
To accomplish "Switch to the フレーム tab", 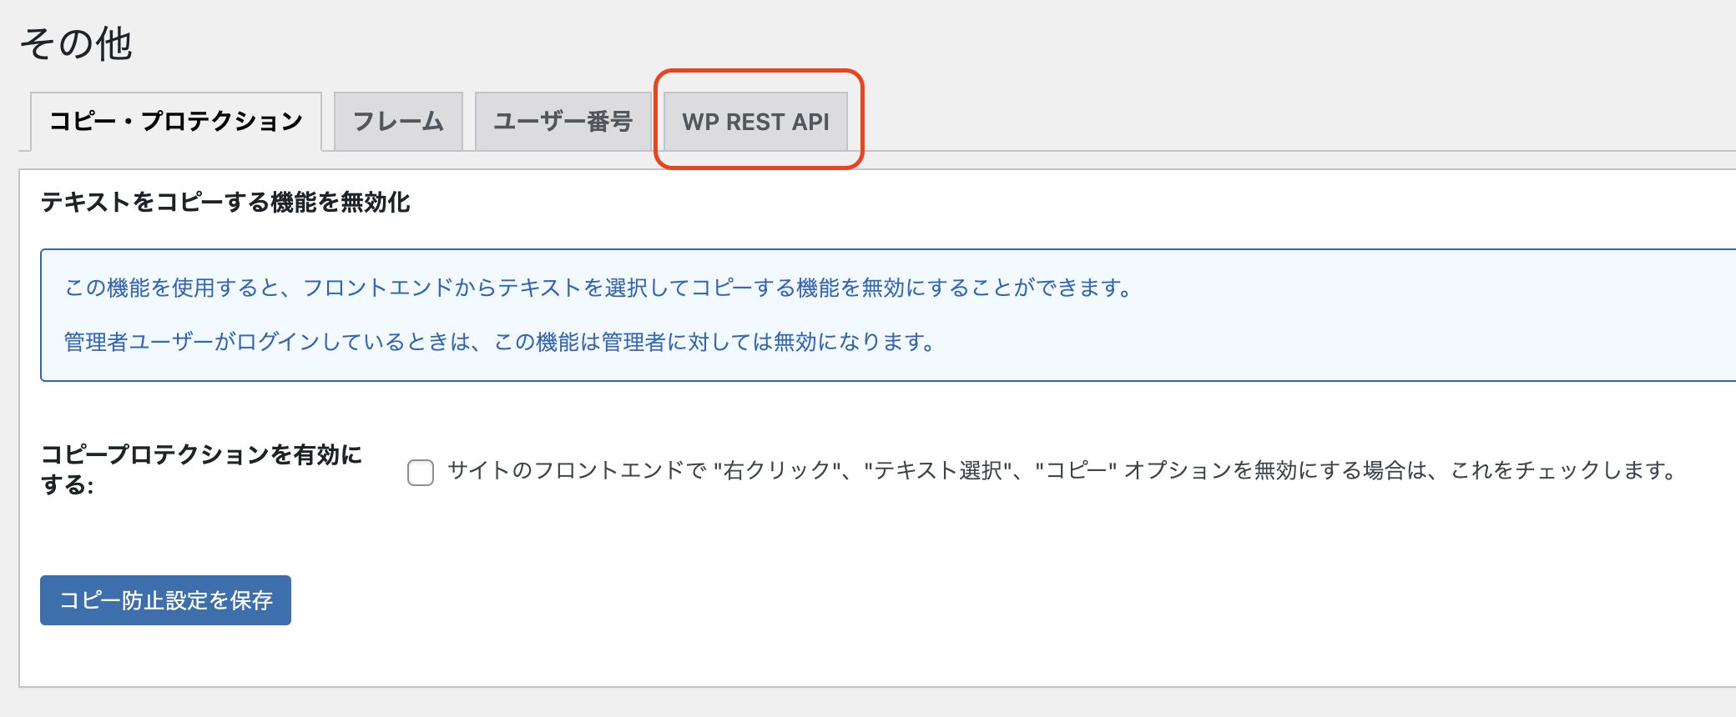I will pos(398,122).
